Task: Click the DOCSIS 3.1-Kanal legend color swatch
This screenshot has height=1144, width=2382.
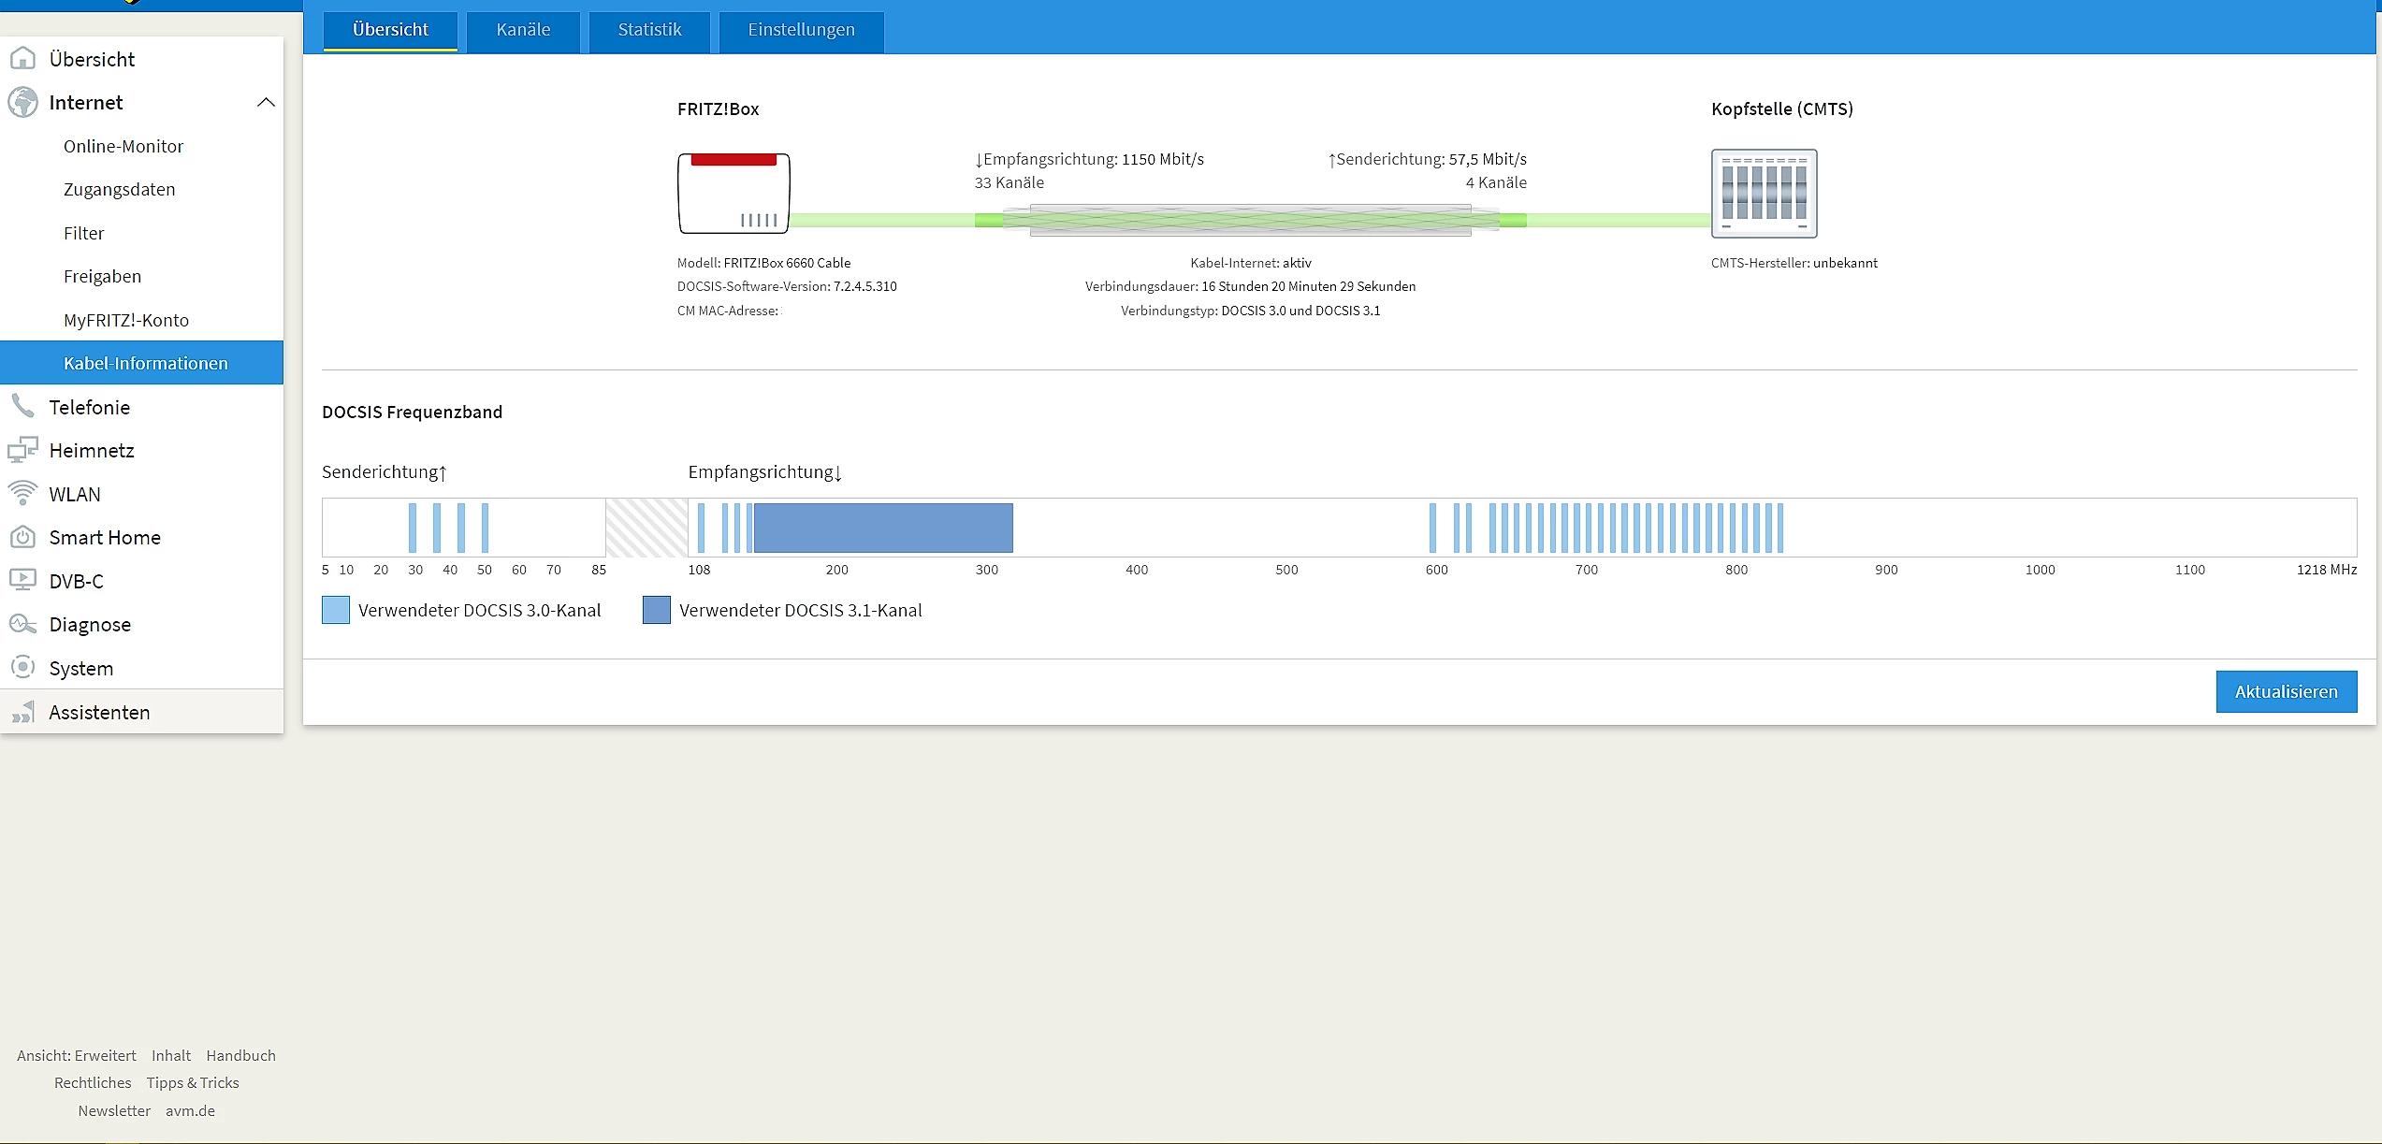Action: 656,610
